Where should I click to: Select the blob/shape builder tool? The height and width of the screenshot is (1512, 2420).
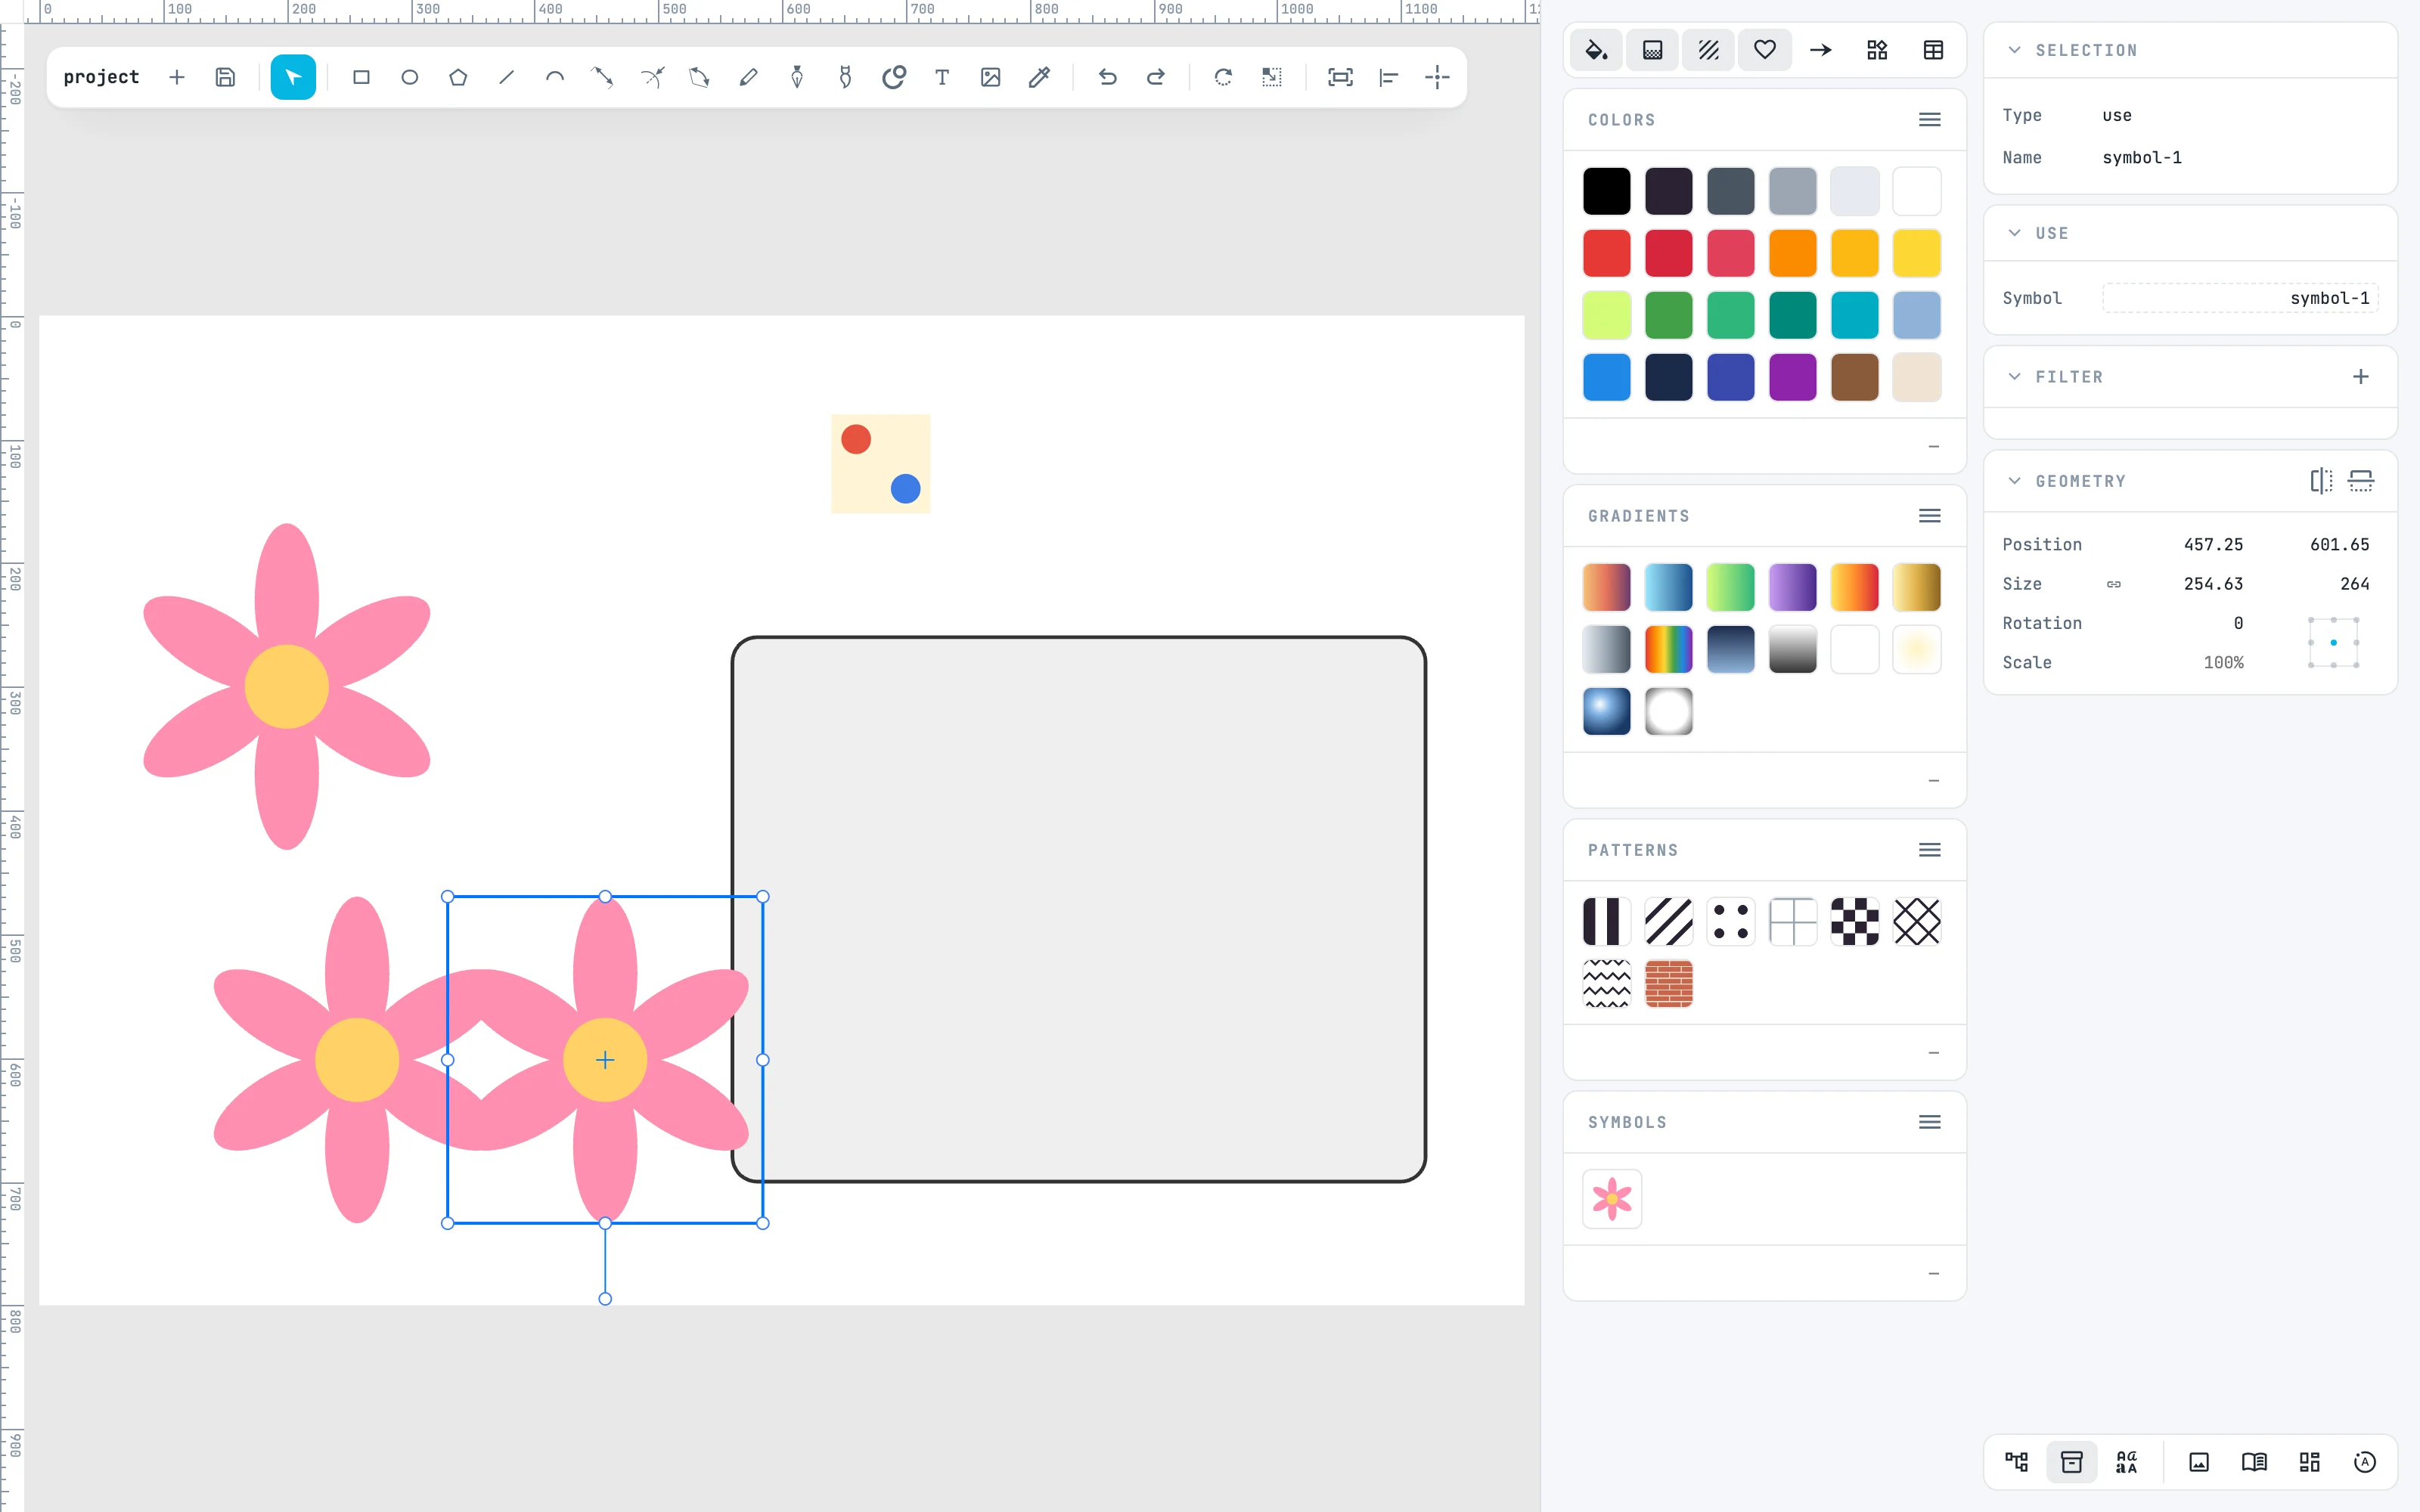894,77
